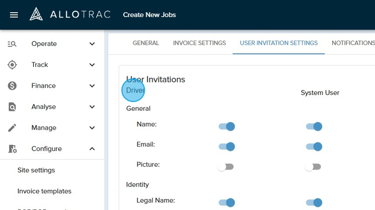Open the hamburger navigation menu
375x210 pixels.
point(14,15)
